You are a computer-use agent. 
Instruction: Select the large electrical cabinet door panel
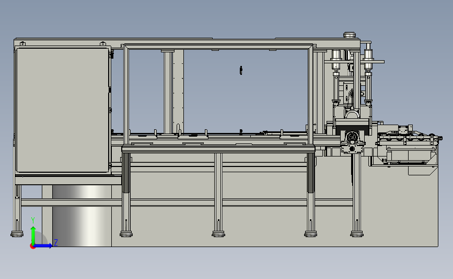pos(62,110)
